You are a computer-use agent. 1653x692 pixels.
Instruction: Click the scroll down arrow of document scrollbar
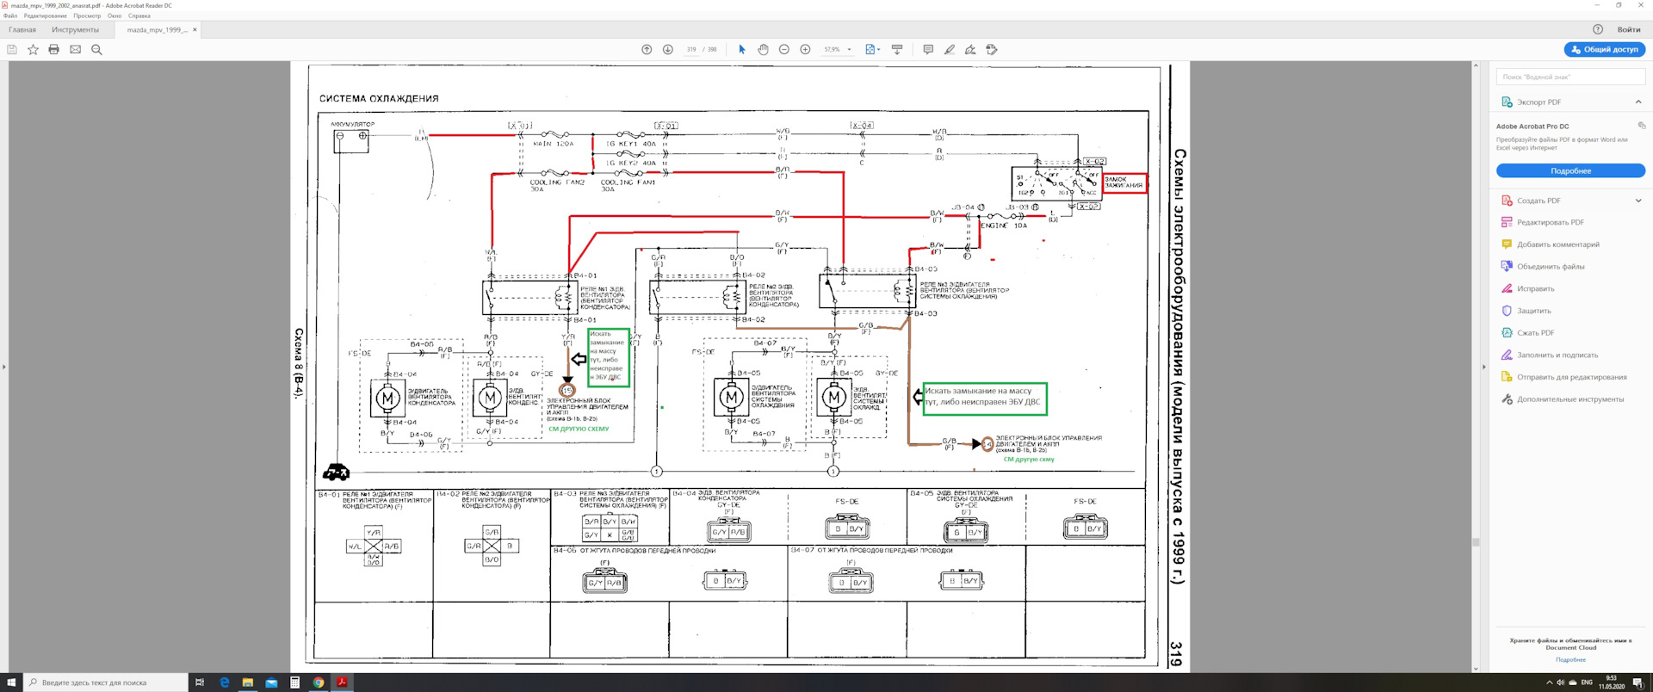(1476, 668)
